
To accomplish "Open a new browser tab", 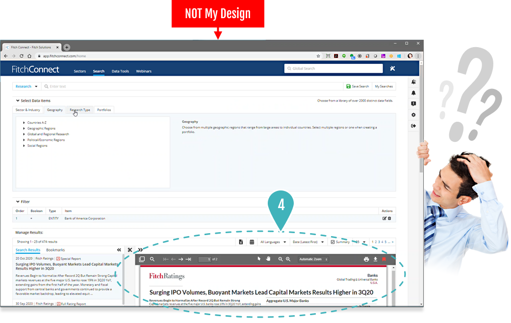I will point(67,47).
